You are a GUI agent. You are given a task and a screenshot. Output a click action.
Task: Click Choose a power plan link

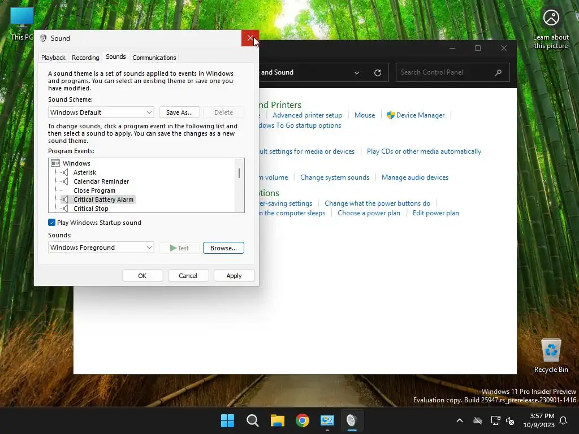[x=369, y=213]
